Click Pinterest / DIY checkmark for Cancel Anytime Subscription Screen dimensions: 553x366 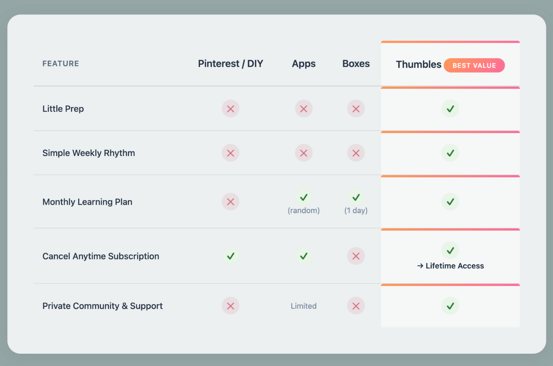tap(230, 256)
